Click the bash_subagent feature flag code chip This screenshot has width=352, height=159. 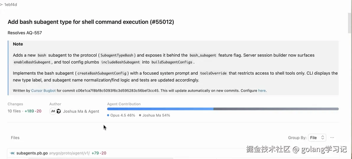click(x=203, y=55)
